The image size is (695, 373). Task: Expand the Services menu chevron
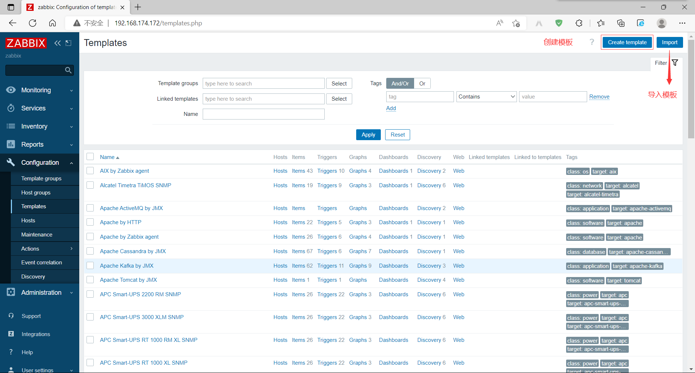(x=71, y=109)
